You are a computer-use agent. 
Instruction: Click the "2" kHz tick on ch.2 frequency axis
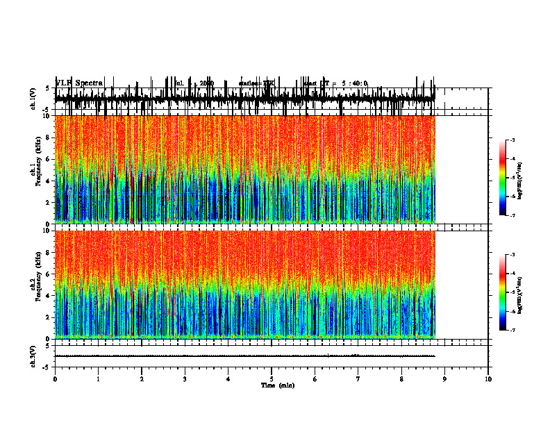[x=49, y=317]
